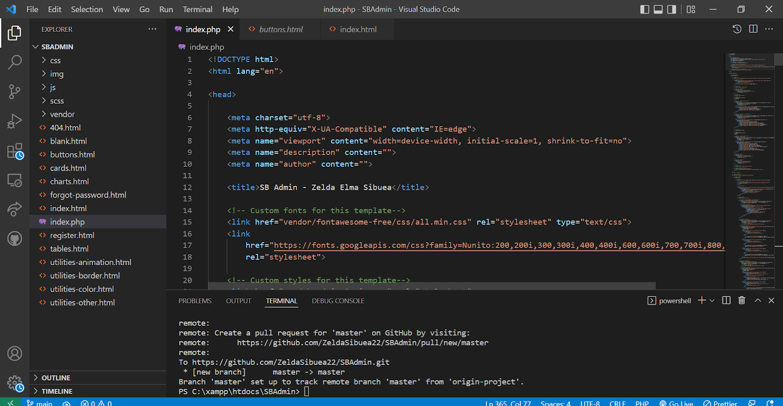The image size is (783, 406).
Task: Open the GitHub view in activity bar
Action: (x=15, y=239)
